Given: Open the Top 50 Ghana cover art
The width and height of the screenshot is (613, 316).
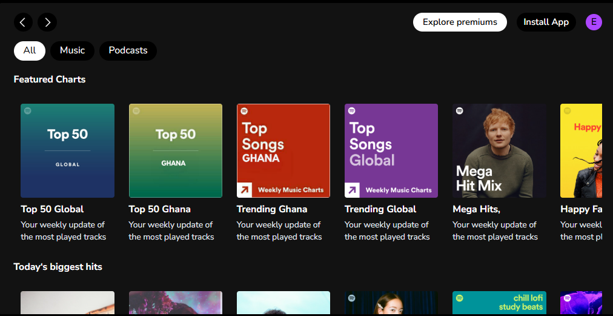Looking at the screenshot, I should tap(176, 151).
